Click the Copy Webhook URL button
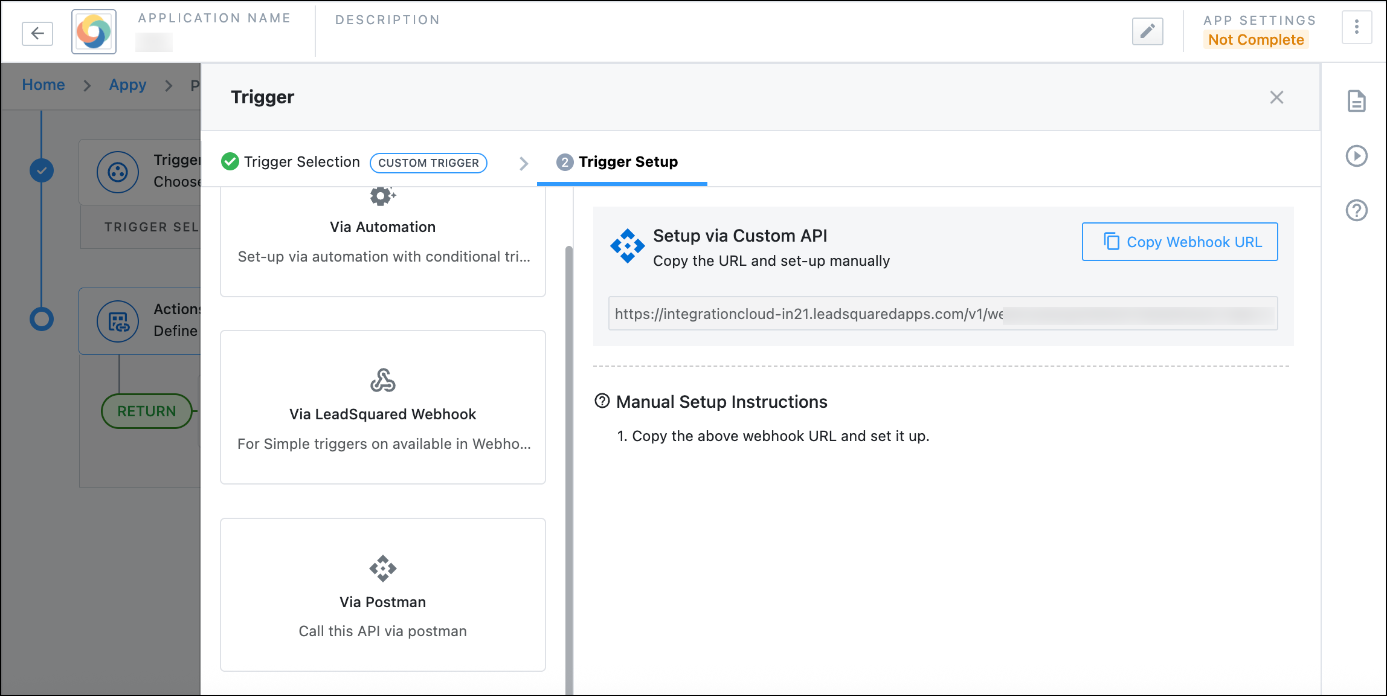 click(x=1179, y=242)
